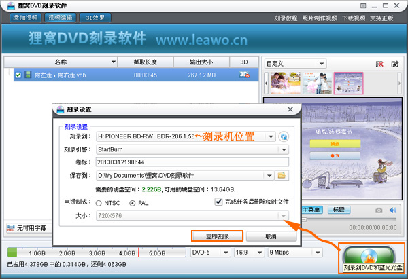The height and width of the screenshot is (279, 408).
Task: Sort by 截取长度 column header
Action: coord(146,62)
